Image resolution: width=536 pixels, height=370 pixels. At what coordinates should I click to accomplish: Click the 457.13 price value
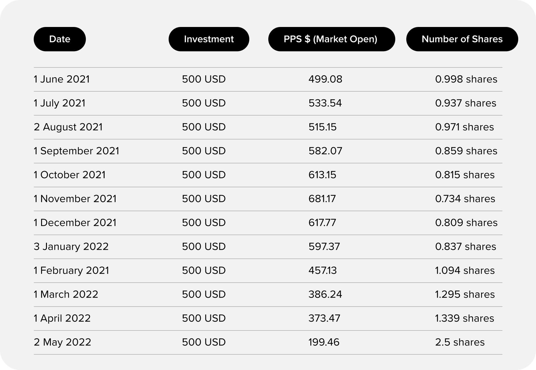pos(323,270)
